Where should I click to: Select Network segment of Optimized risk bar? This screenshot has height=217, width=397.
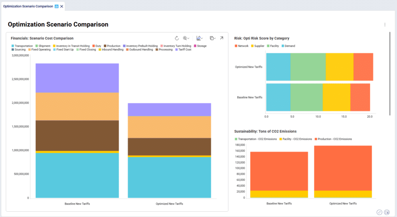(x=363, y=67)
